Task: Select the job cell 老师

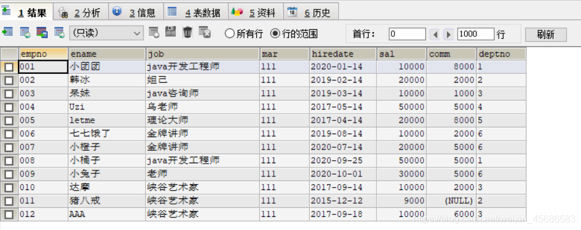Action: 203,174
